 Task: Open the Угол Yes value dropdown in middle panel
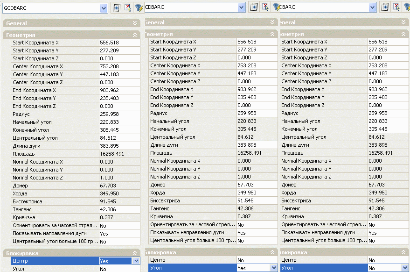[x=273, y=268]
